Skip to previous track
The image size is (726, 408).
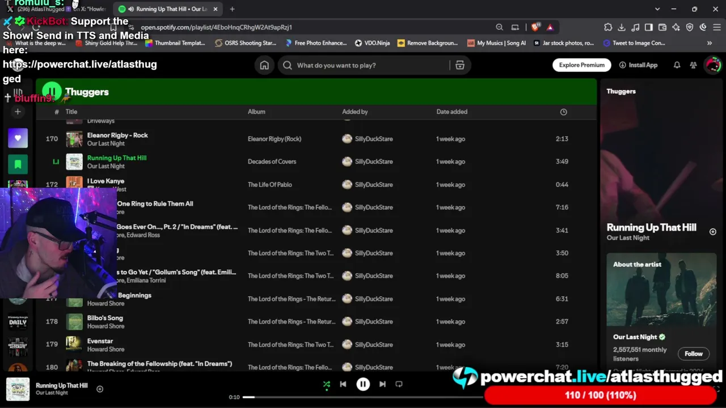pos(343,384)
